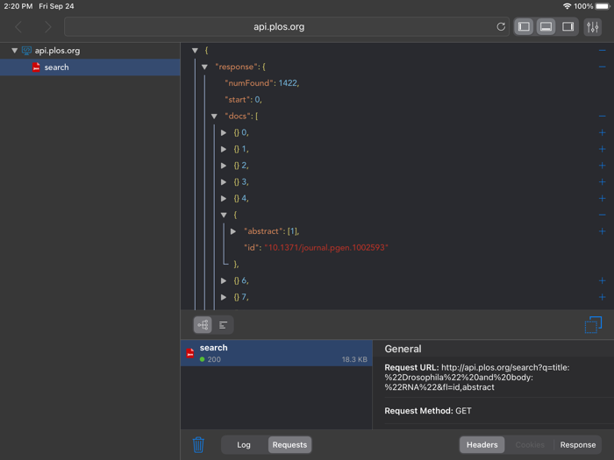Viewport: 614px width, 460px height.
Task: Click the plus icon on item 1 row
Action: click(603, 149)
